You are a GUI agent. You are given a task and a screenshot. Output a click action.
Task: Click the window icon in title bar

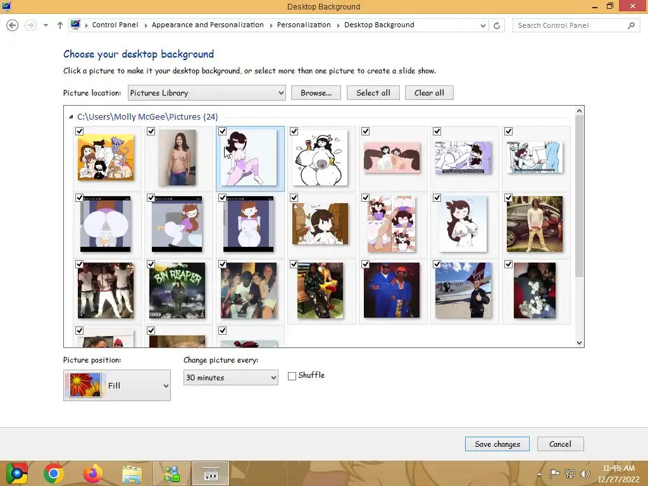[x=6, y=6]
